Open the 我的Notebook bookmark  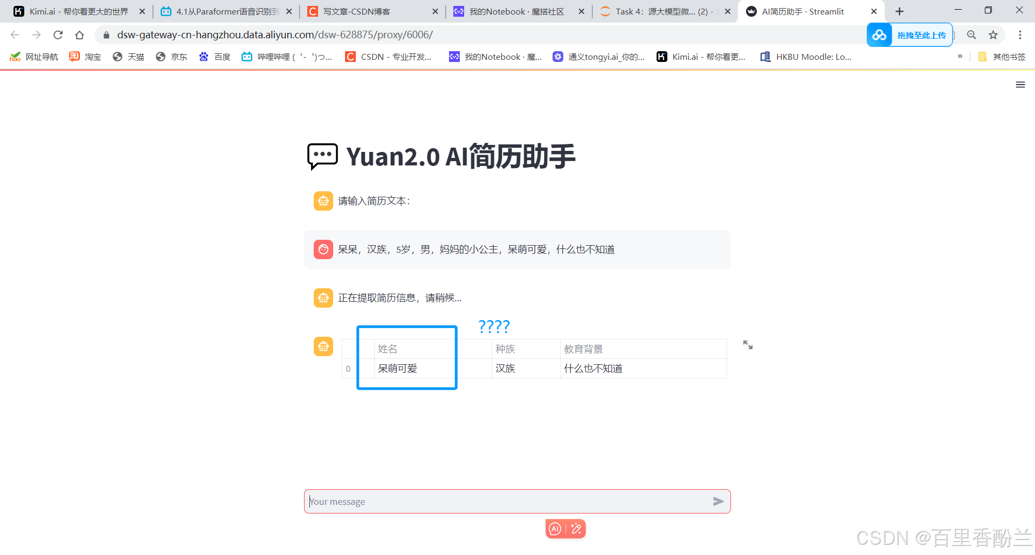pyautogui.click(x=496, y=57)
